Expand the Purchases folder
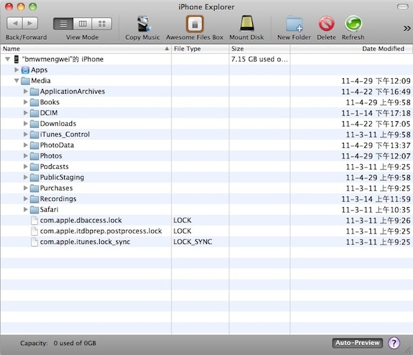This screenshot has width=413, height=355. [x=25, y=188]
